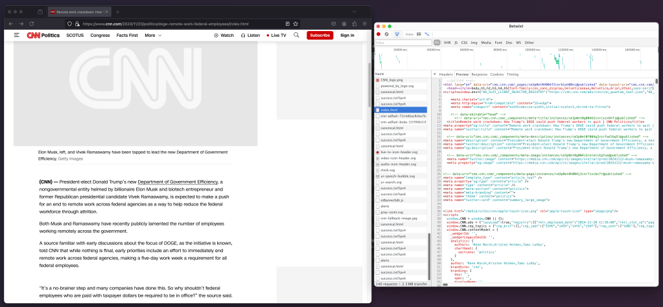Viewport: 663px width, 307px height.
Task: Open the browser extensions icon
Action: (354, 23)
